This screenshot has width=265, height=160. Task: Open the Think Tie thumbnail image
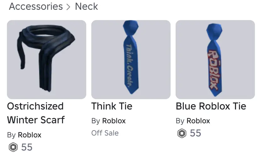[x=131, y=60]
